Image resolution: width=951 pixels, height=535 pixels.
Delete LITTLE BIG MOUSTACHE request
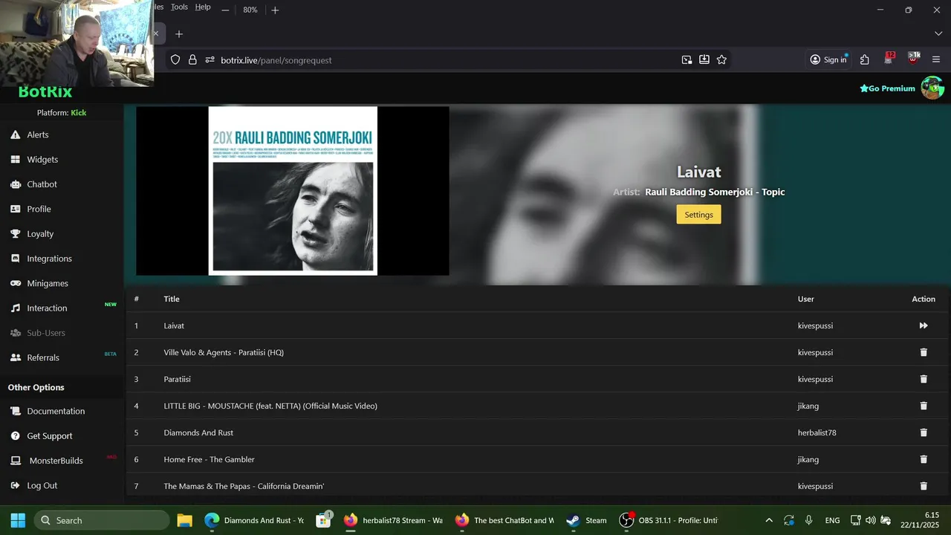click(924, 406)
